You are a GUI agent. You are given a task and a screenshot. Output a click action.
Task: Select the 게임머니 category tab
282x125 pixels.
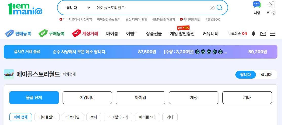[87, 98]
